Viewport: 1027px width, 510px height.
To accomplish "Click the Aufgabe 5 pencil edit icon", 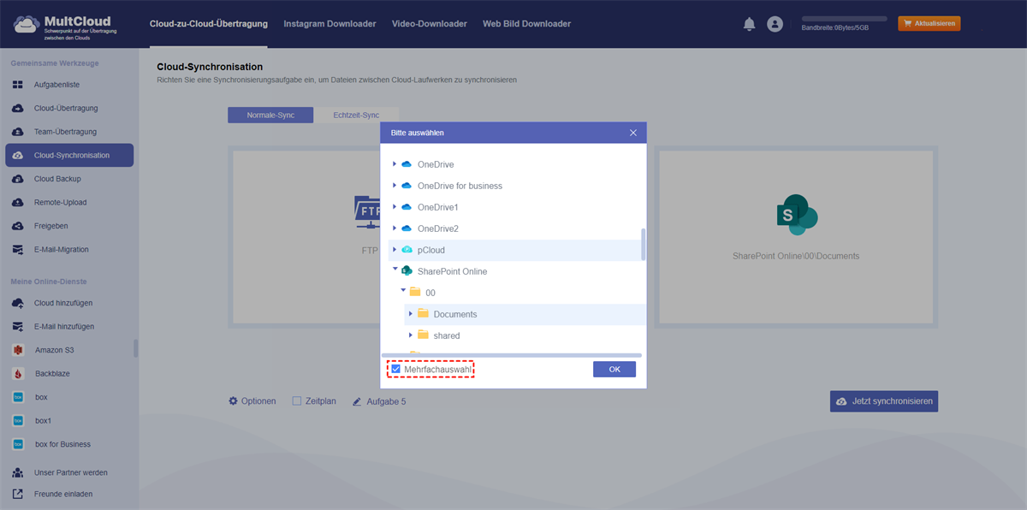I will 358,401.
